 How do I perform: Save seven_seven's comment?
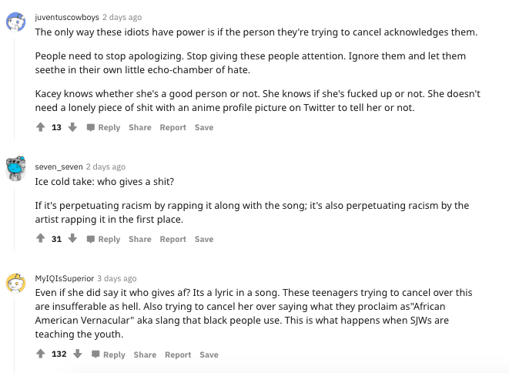(204, 239)
